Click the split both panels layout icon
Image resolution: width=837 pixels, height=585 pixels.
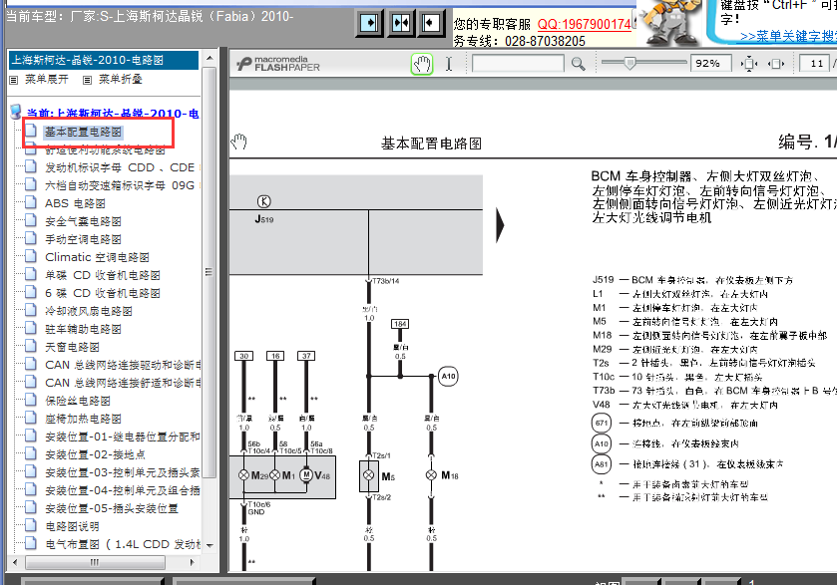(x=401, y=23)
